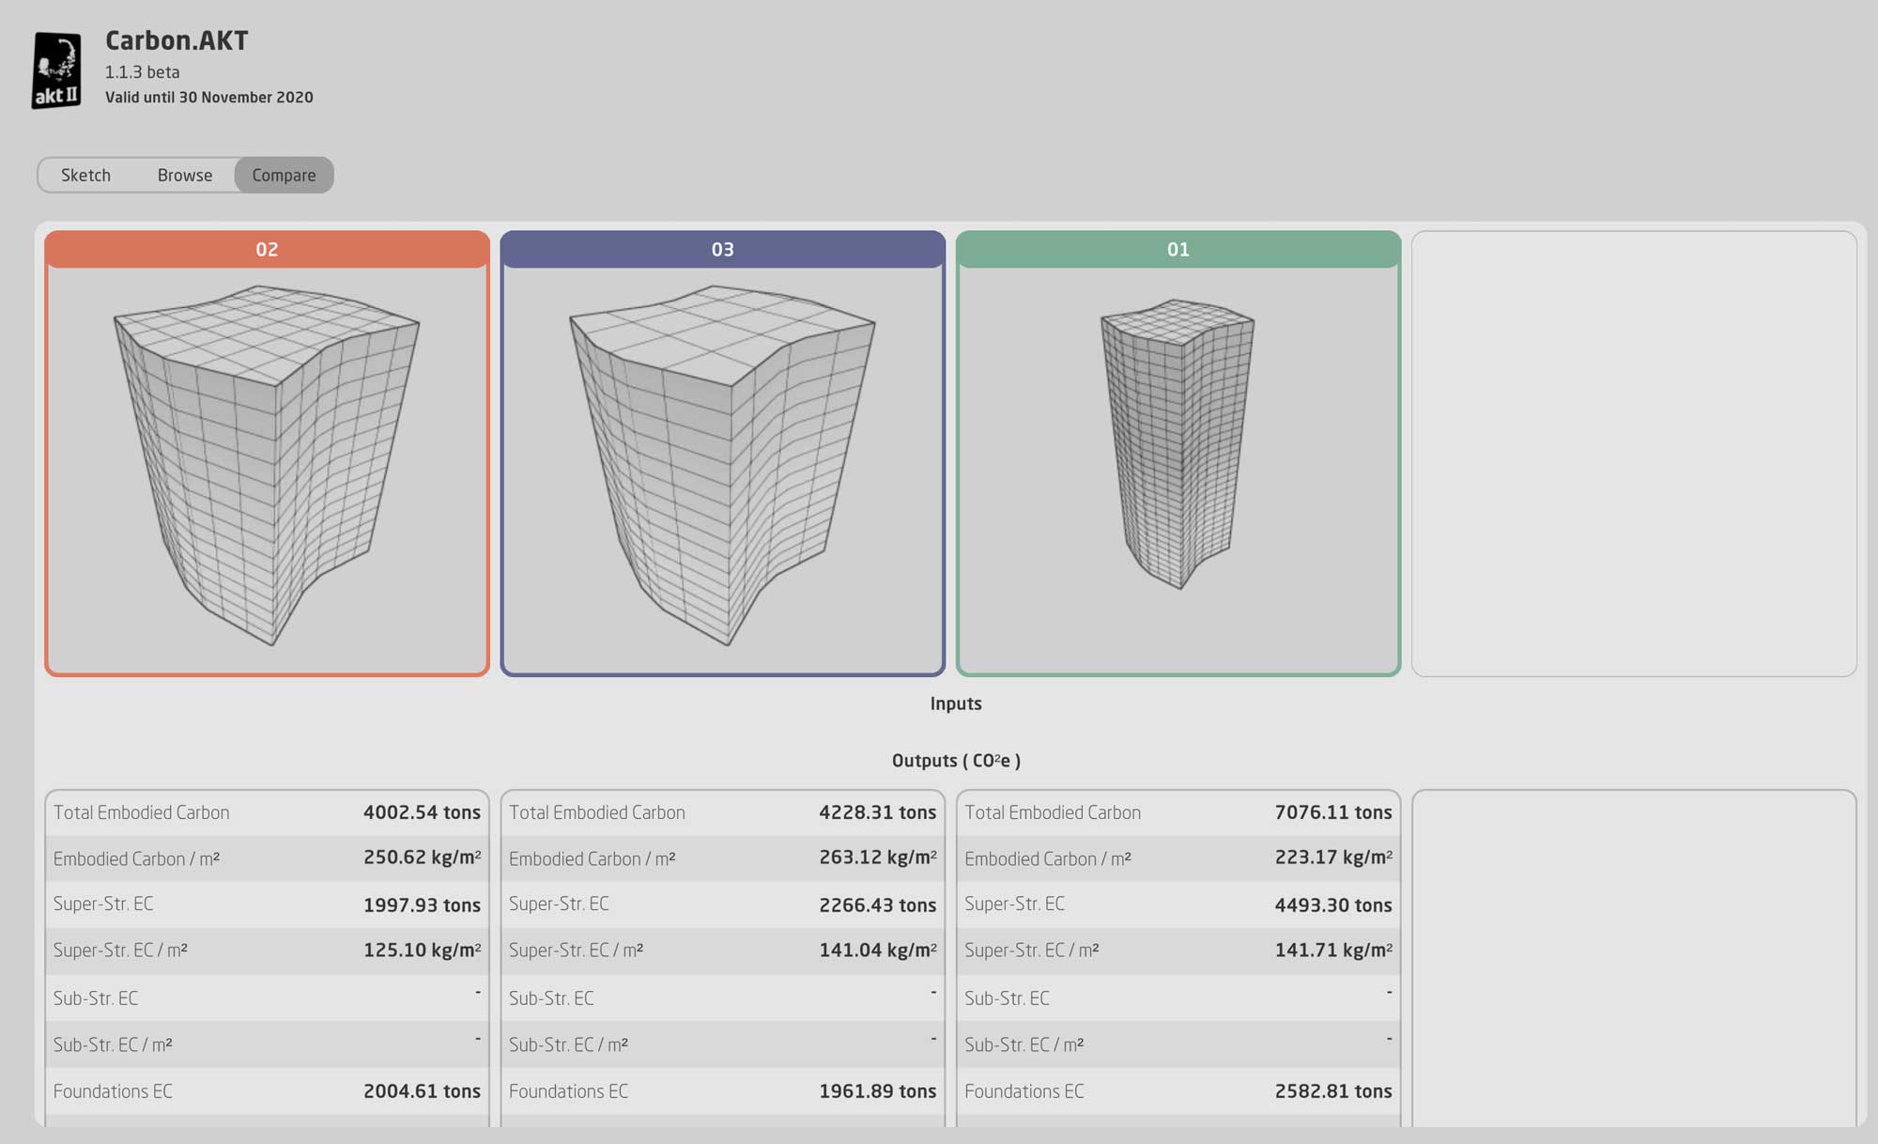
Task: Select the Compare tab
Action: click(284, 176)
